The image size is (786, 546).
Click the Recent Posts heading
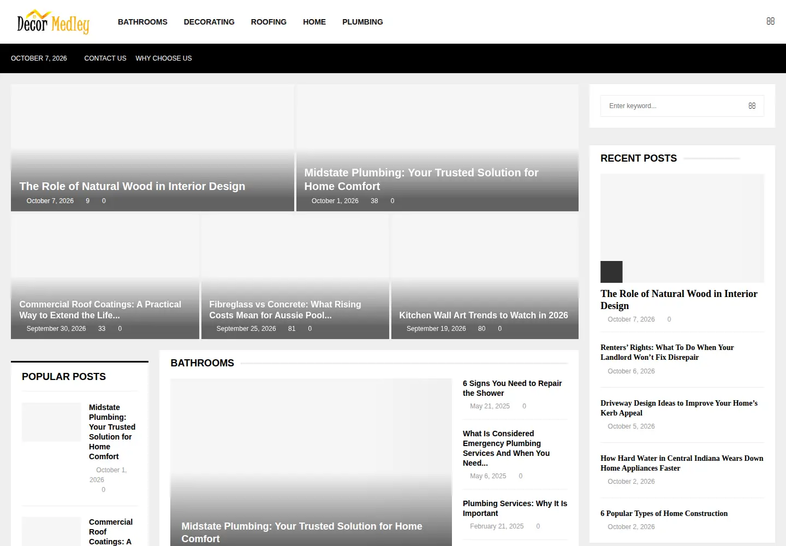[x=639, y=158]
